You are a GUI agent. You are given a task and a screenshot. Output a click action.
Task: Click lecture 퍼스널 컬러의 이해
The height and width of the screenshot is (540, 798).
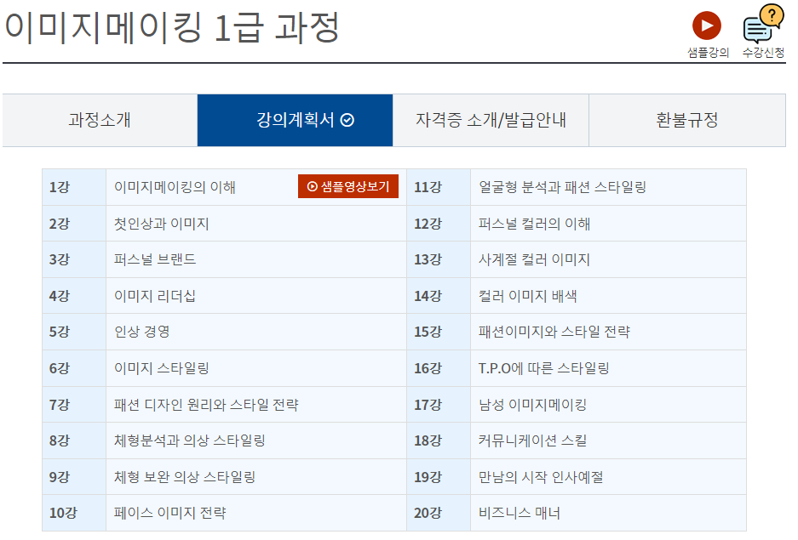(534, 224)
